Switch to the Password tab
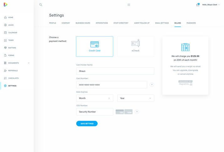Image resolution: width=224 pixels, height=152 pixels. coord(191,23)
